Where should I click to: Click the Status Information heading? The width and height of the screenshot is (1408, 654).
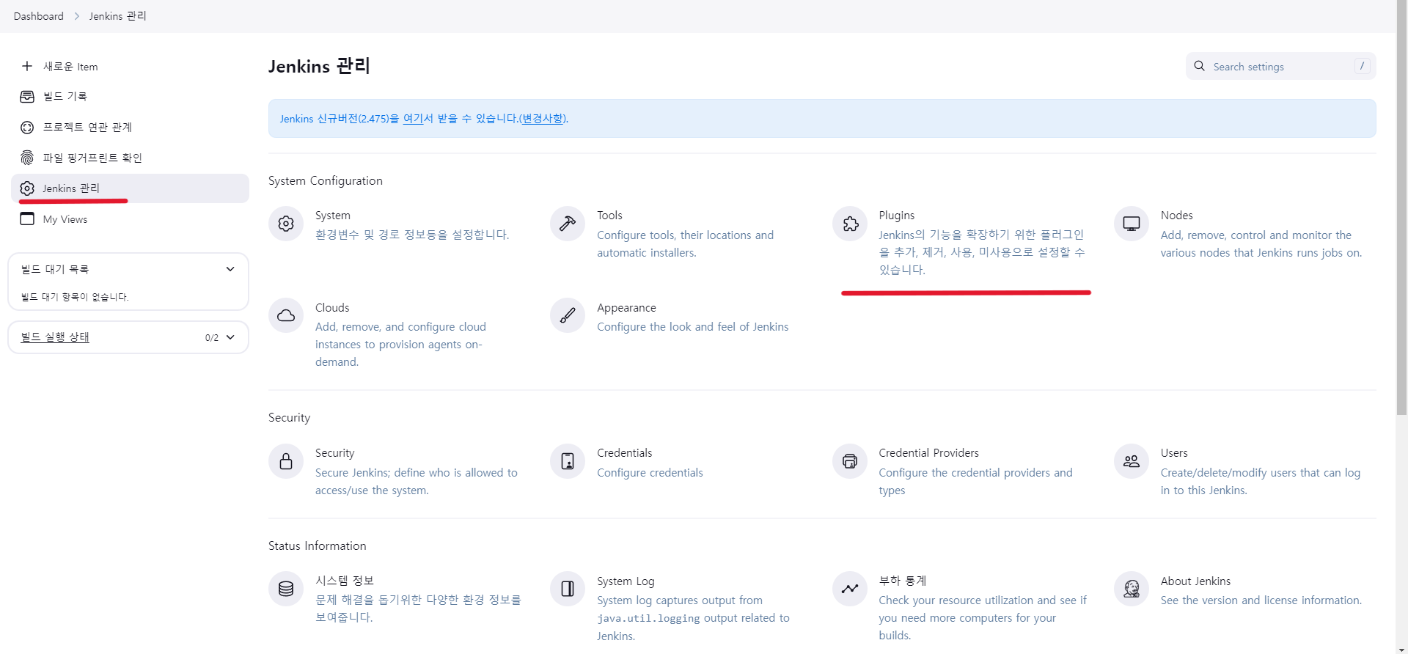pos(317,545)
